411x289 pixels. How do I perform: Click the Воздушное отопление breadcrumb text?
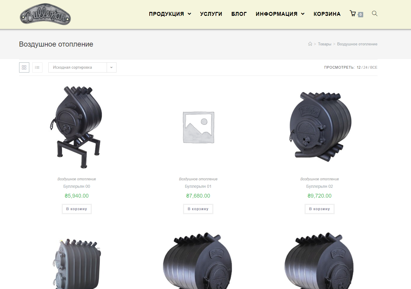(357, 44)
